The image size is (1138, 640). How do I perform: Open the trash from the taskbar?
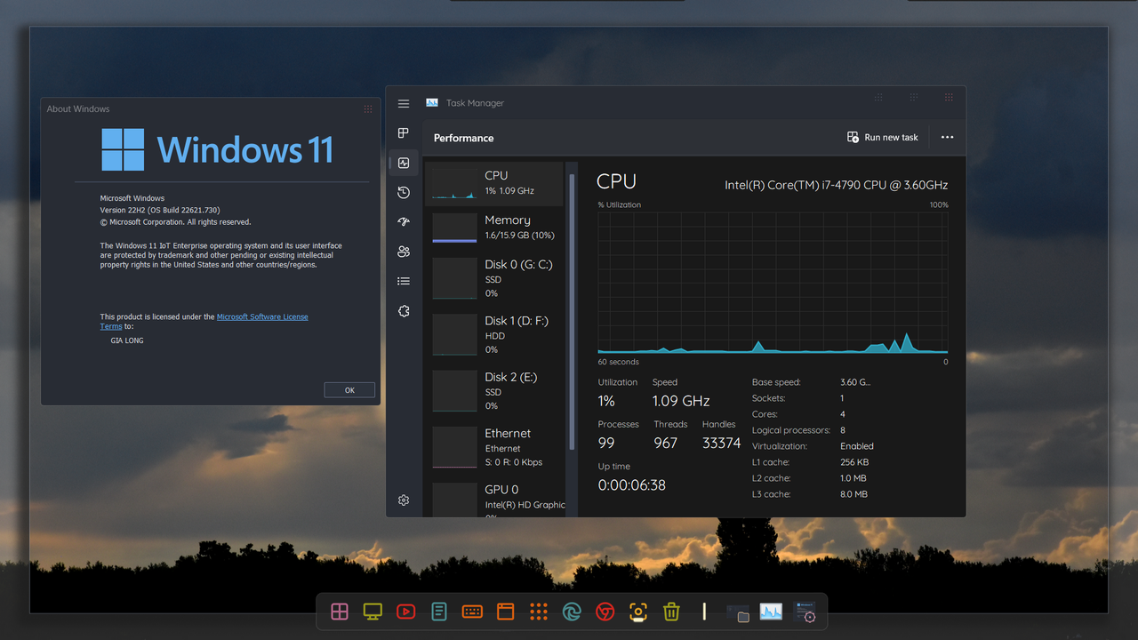point(671,612)
